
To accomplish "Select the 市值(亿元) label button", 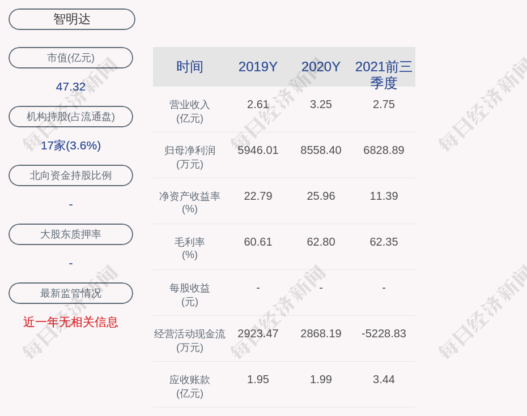I will tap(71, 58).
